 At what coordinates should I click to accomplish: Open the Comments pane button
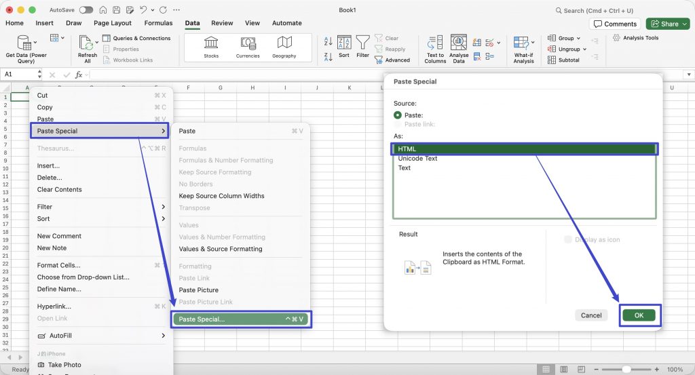click(615, 24)
